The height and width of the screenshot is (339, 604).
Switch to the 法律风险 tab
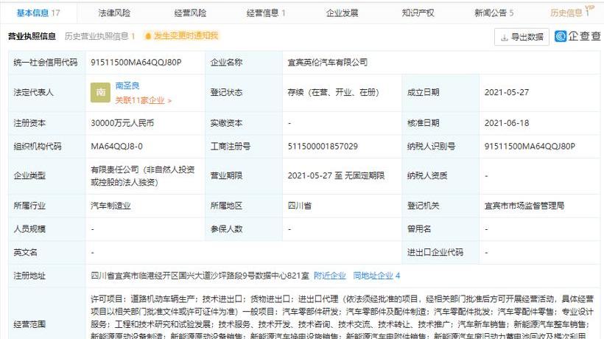113,13
